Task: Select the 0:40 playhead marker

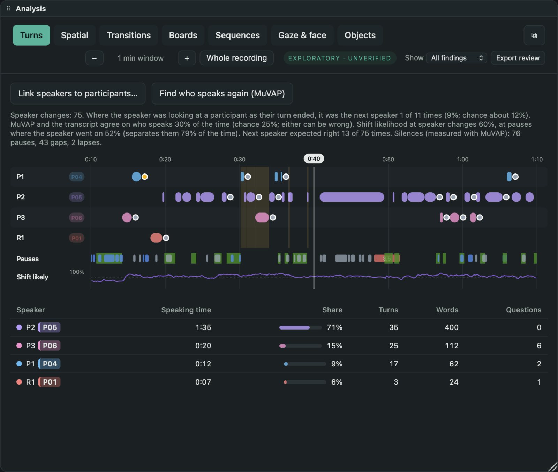Action: pos(314,159)
